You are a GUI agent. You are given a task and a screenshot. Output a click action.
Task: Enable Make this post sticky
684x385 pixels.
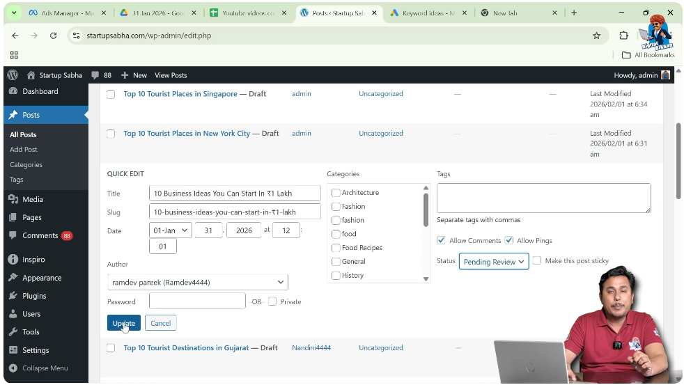[x=537, y=261]
